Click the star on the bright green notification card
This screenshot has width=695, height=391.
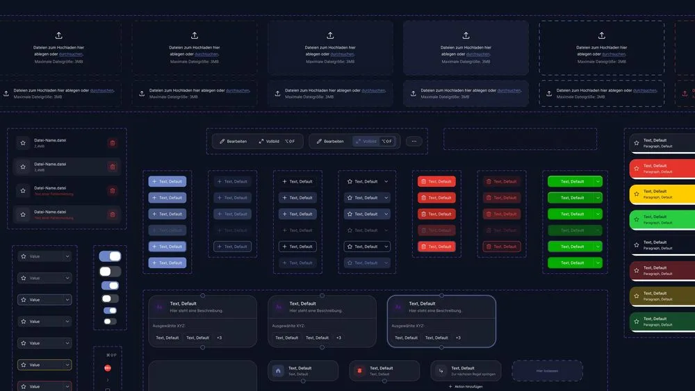tap(637, 219)
